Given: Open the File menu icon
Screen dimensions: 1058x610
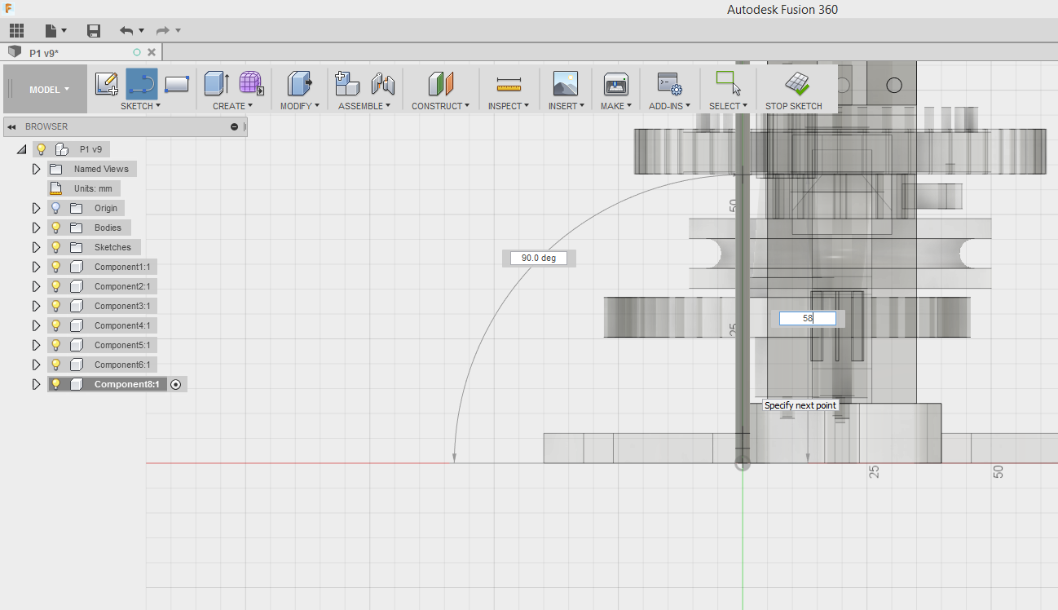Looking at the screenshot, I should pos(51,31).
